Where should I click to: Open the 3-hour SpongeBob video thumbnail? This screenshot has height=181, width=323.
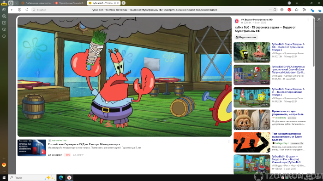(252, 75)
